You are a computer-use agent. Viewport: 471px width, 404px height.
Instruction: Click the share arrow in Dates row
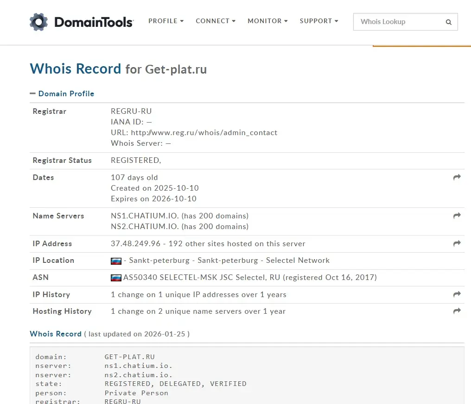point(457,177)
